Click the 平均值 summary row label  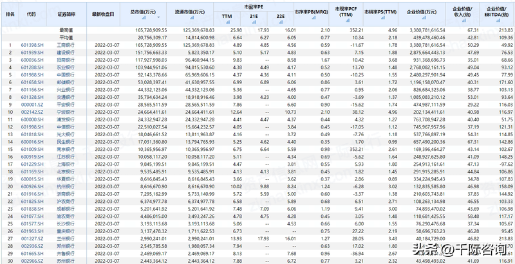click(66, 37)
